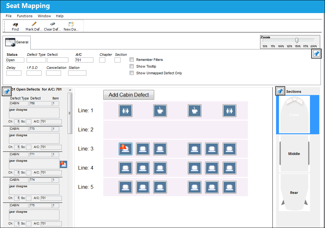This screenshot has width=325, height=228.
Task: Select the last lavatory icon in Line 1
Action: click(x=229, y=111)
